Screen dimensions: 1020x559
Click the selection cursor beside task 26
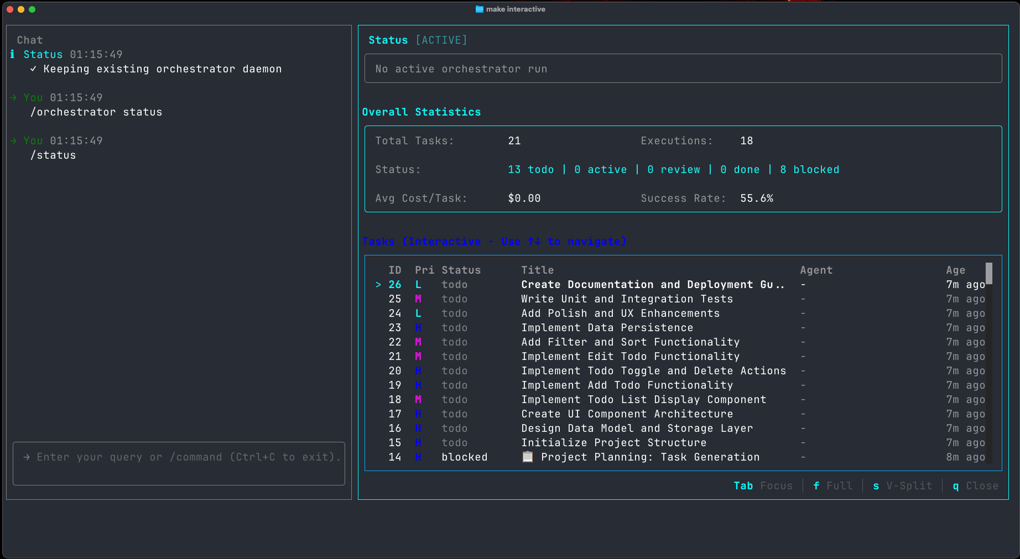click(x=378, y=284)
